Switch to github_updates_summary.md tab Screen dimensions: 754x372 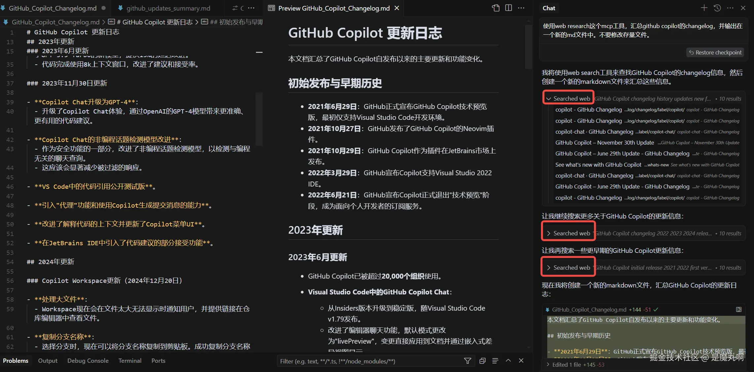click(x=168, y=8)
